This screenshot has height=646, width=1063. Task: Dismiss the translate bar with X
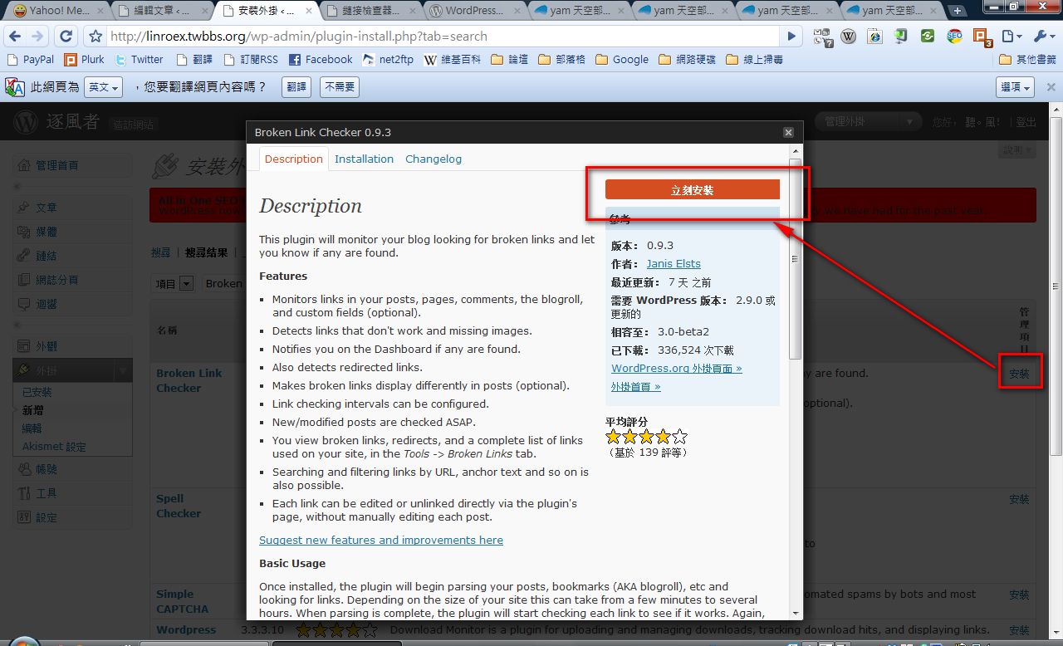click(1050, 86)
